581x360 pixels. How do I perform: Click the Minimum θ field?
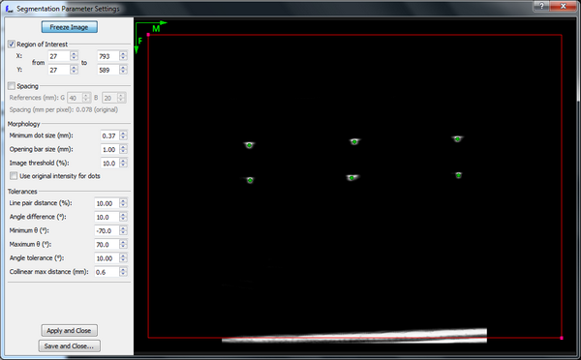coord(107,230)
